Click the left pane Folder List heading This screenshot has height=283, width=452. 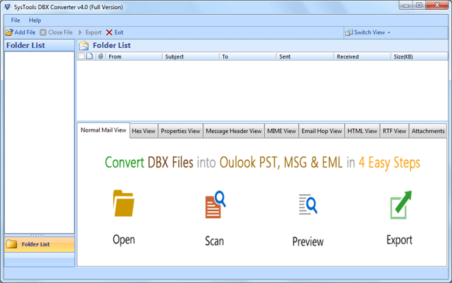point(25,46)
